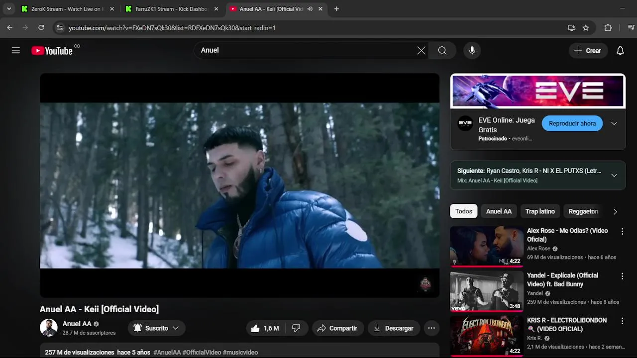This screenshot has height=358, width=637.
Task: Click #musicvideo hashtag
Action: coord(240,353)
